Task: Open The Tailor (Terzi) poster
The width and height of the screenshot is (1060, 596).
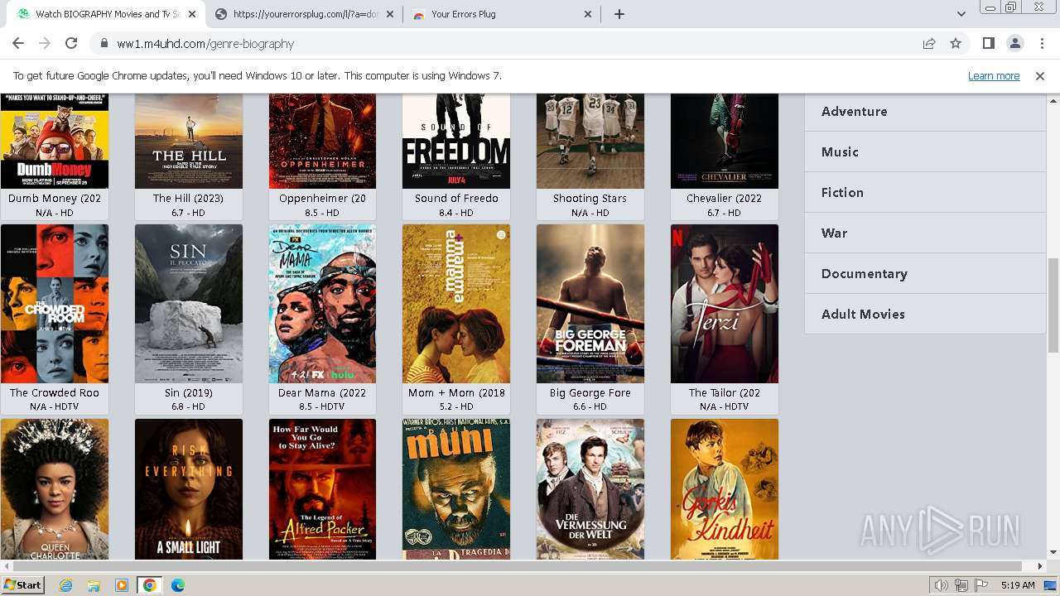Action: point(725,304)
